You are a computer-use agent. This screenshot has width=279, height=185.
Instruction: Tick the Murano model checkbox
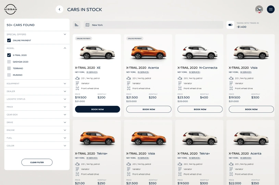[x=9, y=75]
